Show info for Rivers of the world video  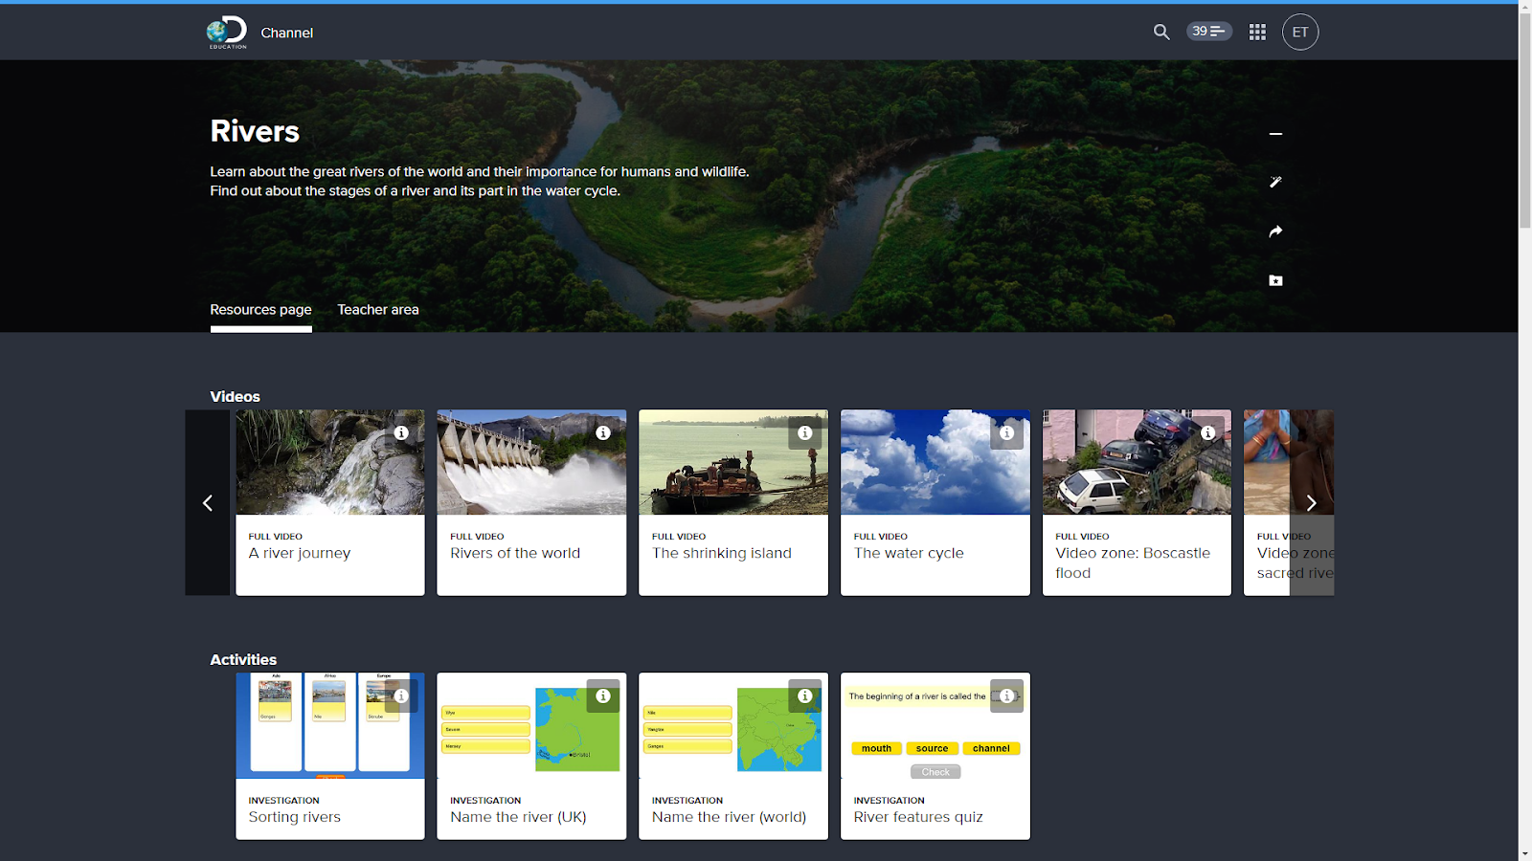coord(603,433)
